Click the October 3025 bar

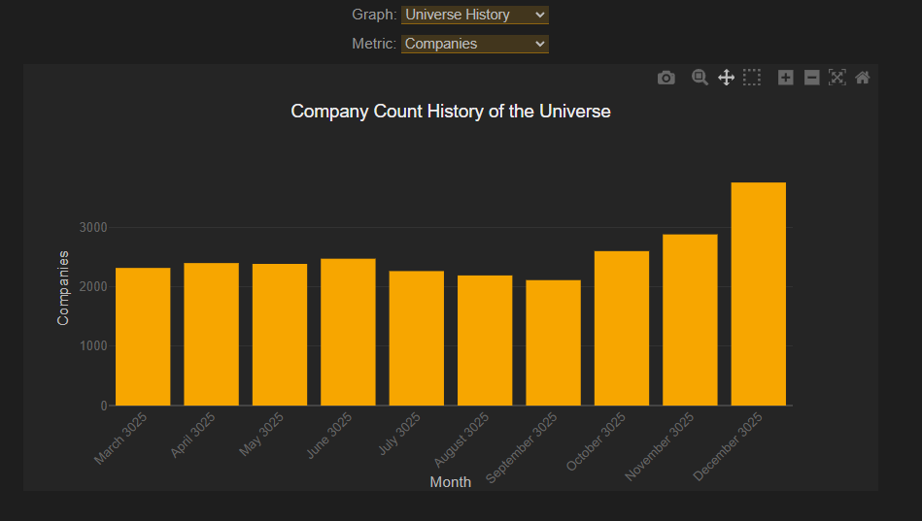[622, 328]
